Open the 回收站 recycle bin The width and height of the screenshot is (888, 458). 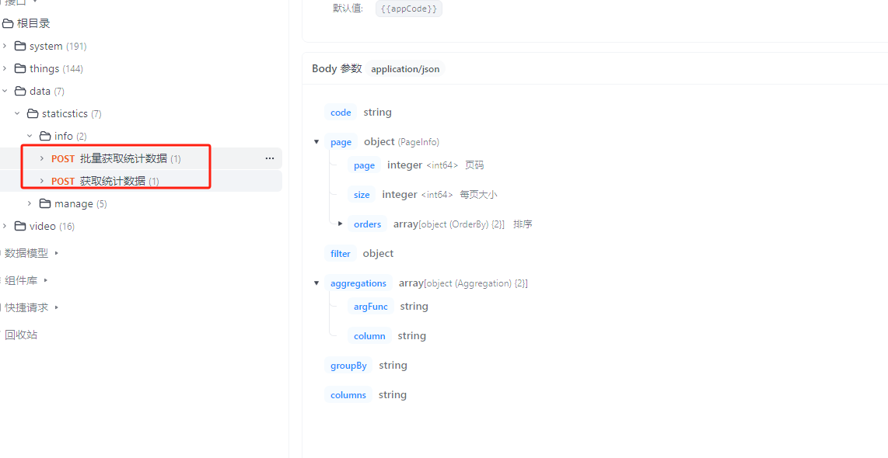21,335
